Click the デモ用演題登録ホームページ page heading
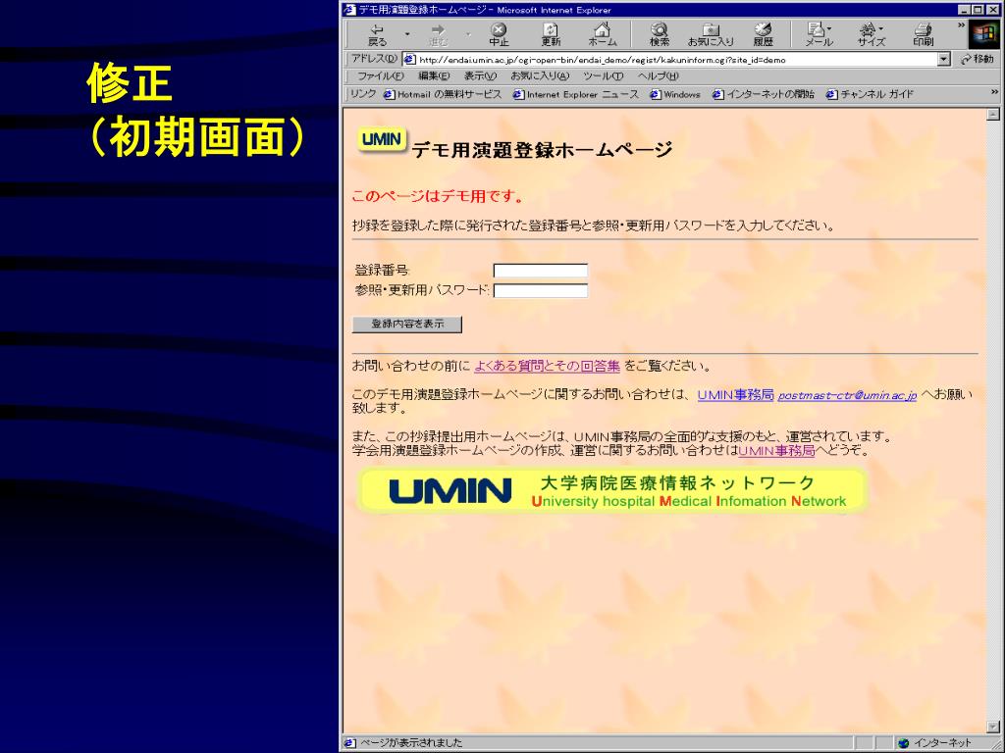 (x=542, y=150)
